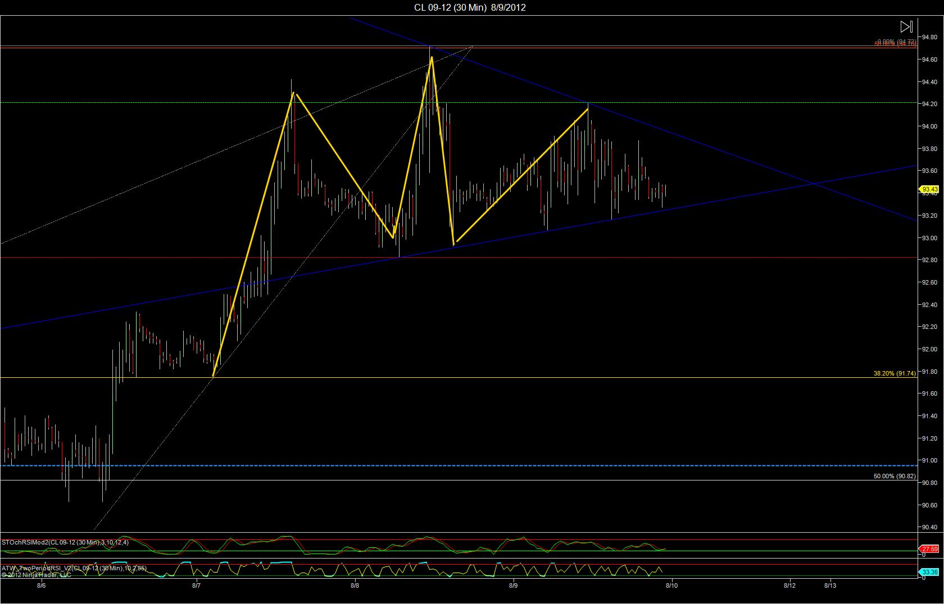
Task: Click the 8/10 date label on time axis
Action: [671, 585]
